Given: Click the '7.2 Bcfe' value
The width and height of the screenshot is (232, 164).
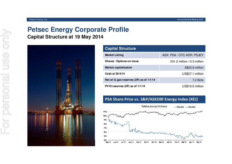Looking at the screenshot, I should 198,80.
